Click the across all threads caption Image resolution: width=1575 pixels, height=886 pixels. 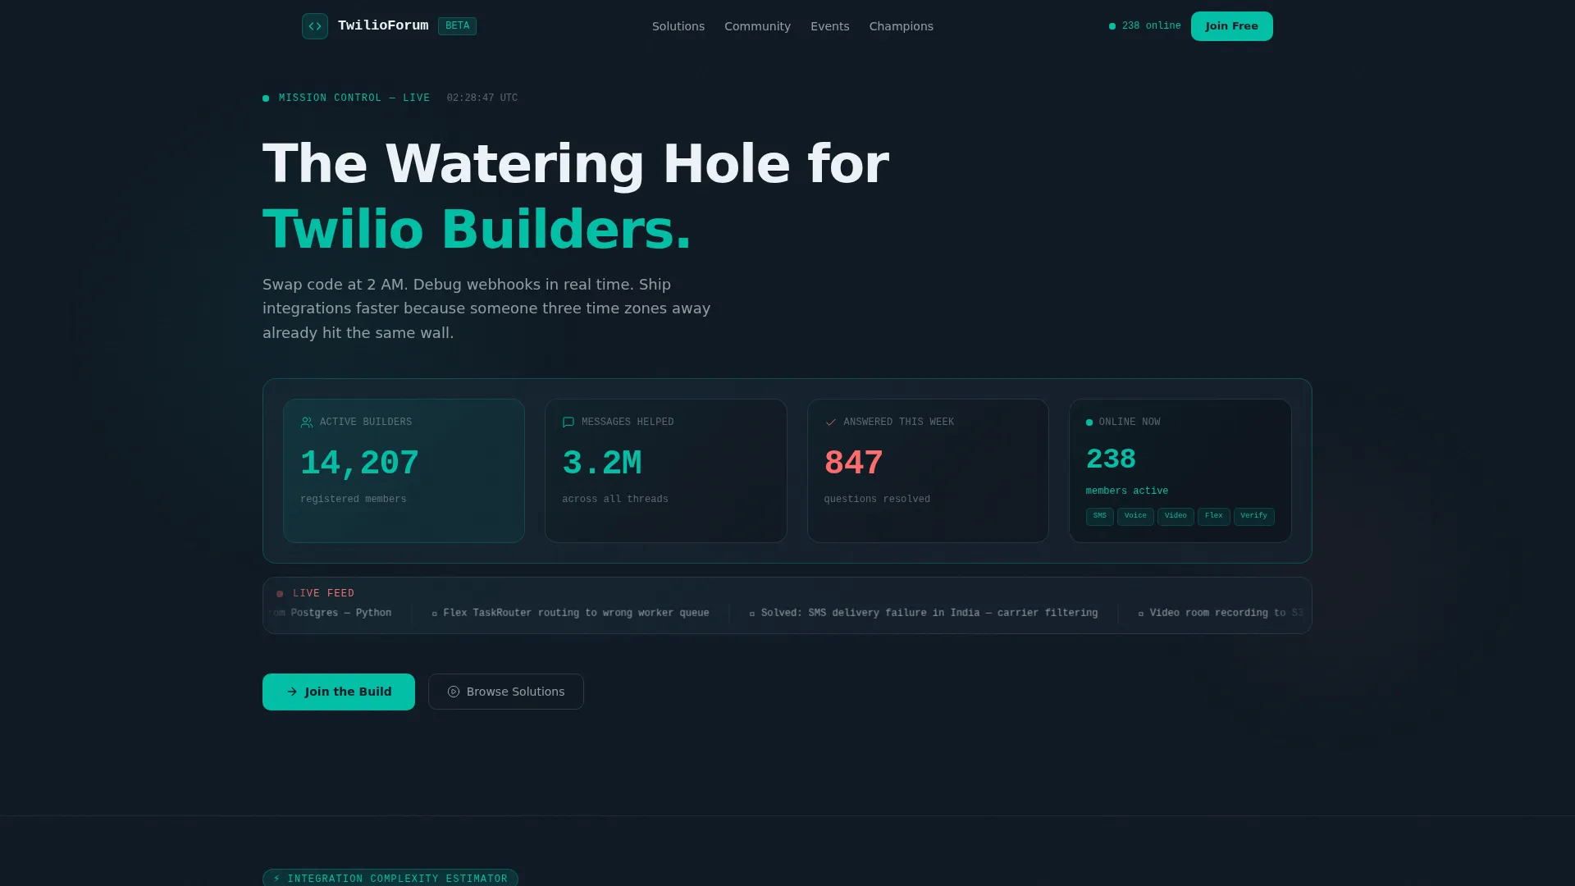615,499
